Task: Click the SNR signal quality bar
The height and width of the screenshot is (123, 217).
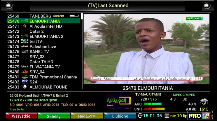Action: pyautogui.click(x=154, y=109)
